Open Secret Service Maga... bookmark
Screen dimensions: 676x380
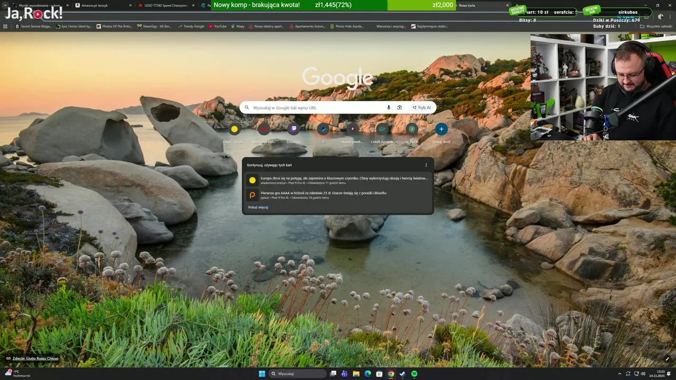[33, 26]
